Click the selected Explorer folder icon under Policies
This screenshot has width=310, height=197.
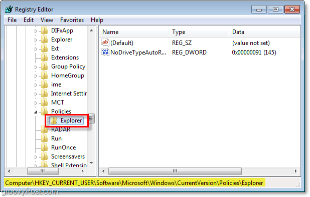tap(54, 120)
